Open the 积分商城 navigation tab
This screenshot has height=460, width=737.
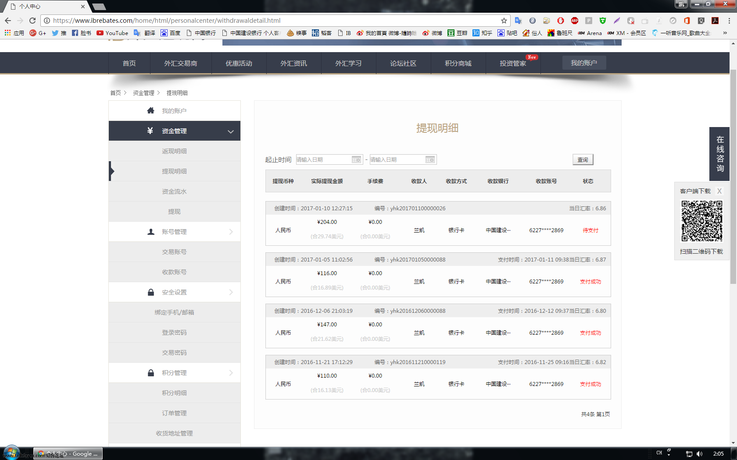[458, 63]
